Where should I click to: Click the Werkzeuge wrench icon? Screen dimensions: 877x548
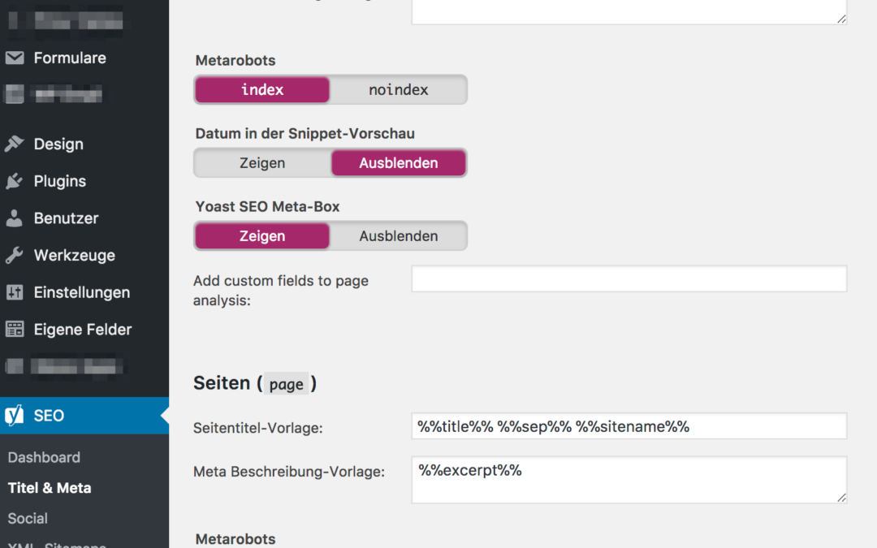(15, 256)
